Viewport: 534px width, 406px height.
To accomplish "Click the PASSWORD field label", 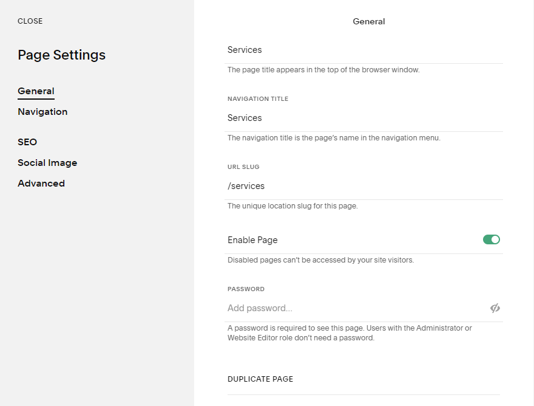I will [x=246, y=289].
